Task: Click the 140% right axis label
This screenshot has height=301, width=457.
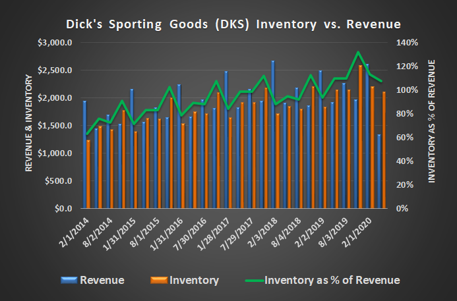Action: (x=406, y=43)
